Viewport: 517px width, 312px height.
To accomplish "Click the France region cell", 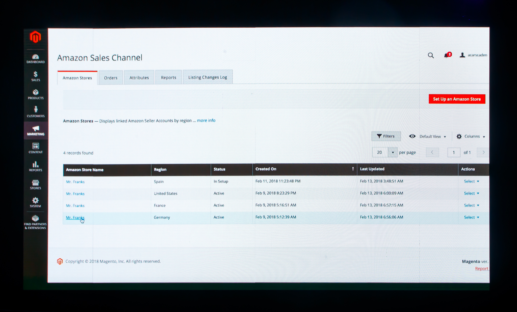I will coord(160,205).
